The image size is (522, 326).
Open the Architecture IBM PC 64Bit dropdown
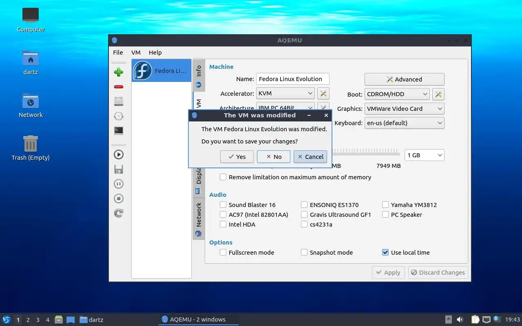pos(285,107)
